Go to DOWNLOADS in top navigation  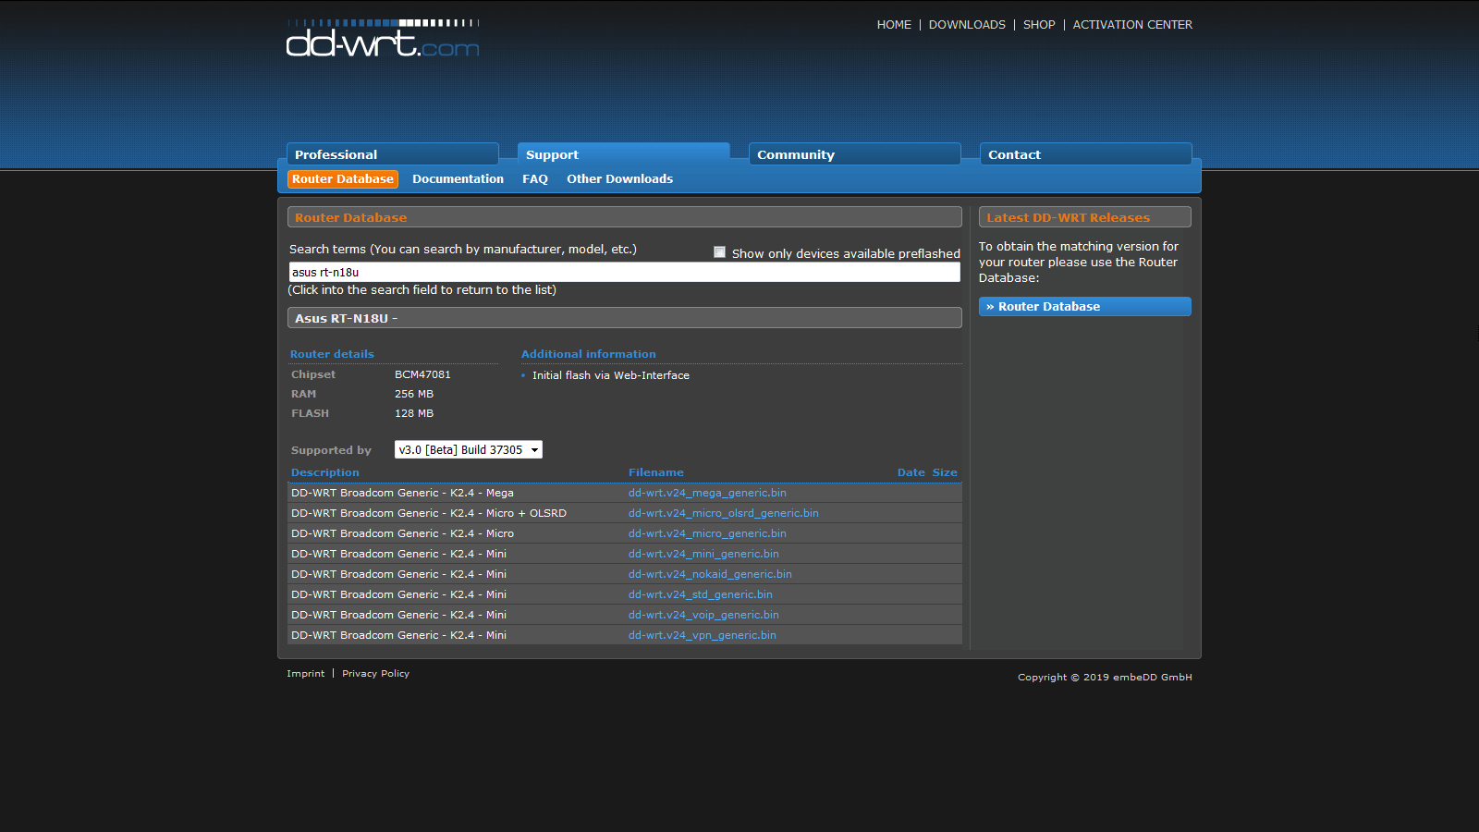tap(967, 25)
